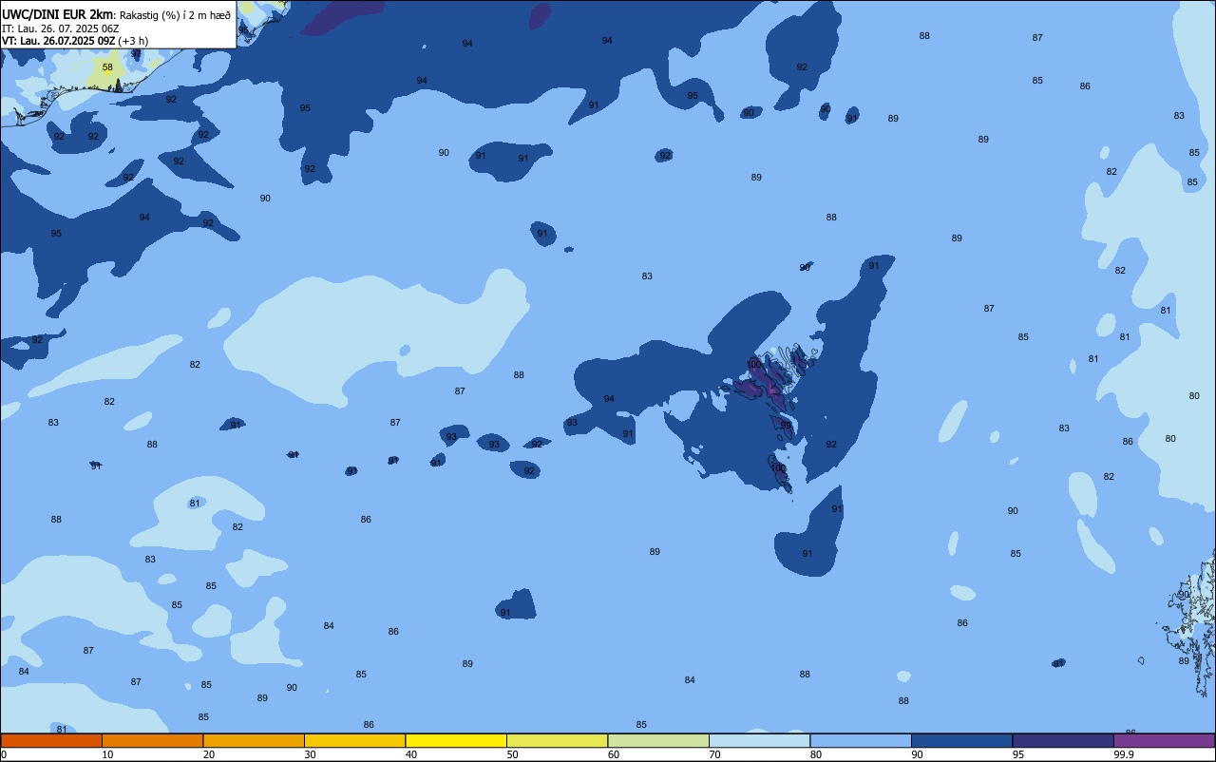Click the forecast offset "(+3 h)"
The height and width of the screenshot is (762, 1216).
point(133,41)
